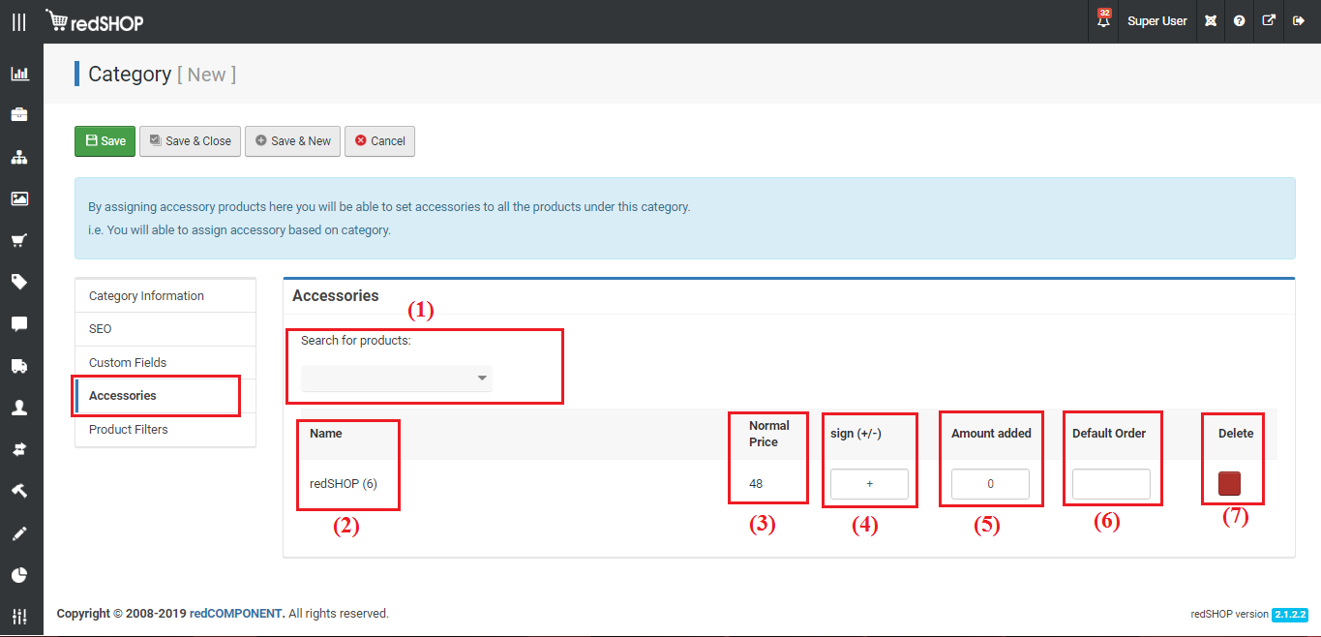Click the Amount added input field

coord(990,484)
